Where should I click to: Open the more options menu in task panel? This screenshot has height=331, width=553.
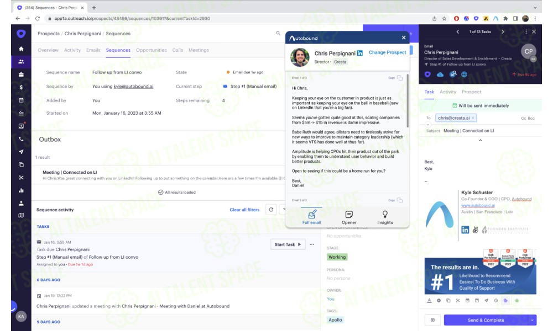click(526, 31)
